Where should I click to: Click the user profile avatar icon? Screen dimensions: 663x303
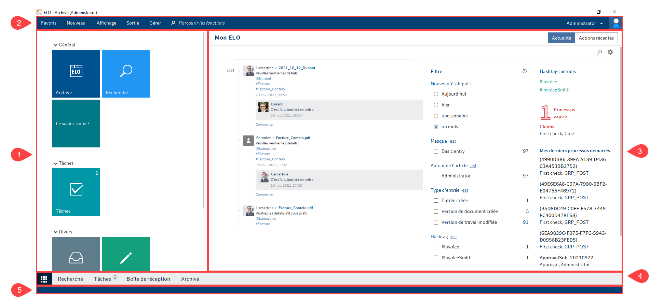pyautogui.click(x=616, y=23)
